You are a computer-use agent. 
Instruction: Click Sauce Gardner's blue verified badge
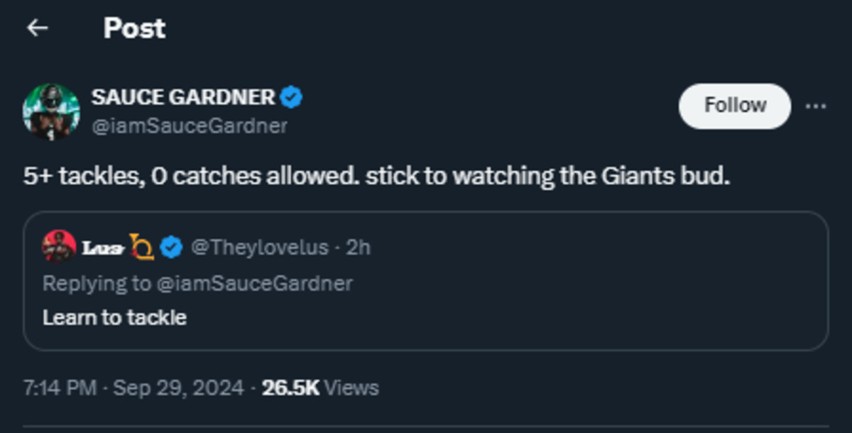(291, 97)
